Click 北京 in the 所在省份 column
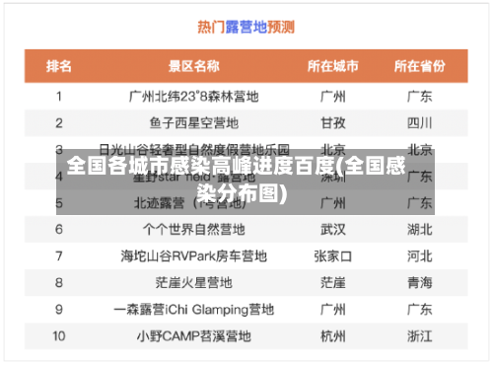Viewport: 493px width, 365px height. click(x=420, y=150)
